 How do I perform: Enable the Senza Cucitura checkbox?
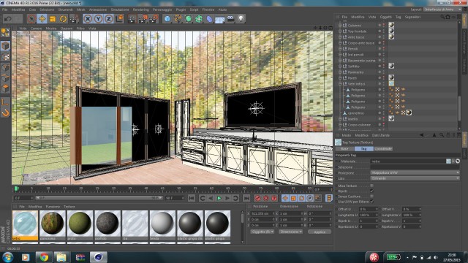pyautogui.click(x=371, y=197)
